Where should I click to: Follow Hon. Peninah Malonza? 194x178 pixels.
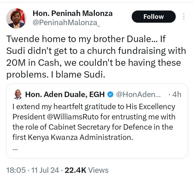(x=154, y=17)
